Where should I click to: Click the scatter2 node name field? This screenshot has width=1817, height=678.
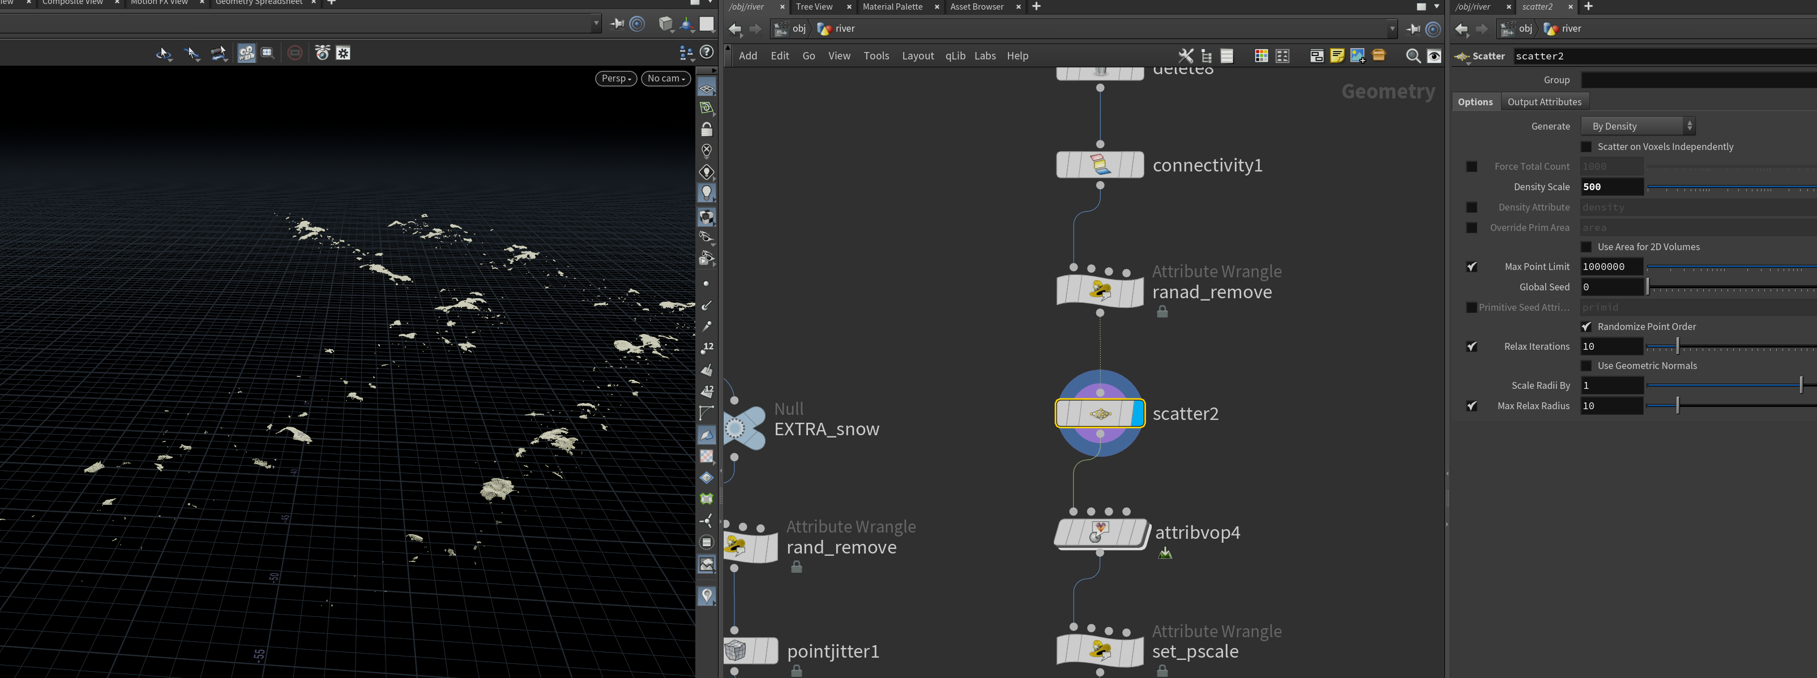tap(1665, 57)
